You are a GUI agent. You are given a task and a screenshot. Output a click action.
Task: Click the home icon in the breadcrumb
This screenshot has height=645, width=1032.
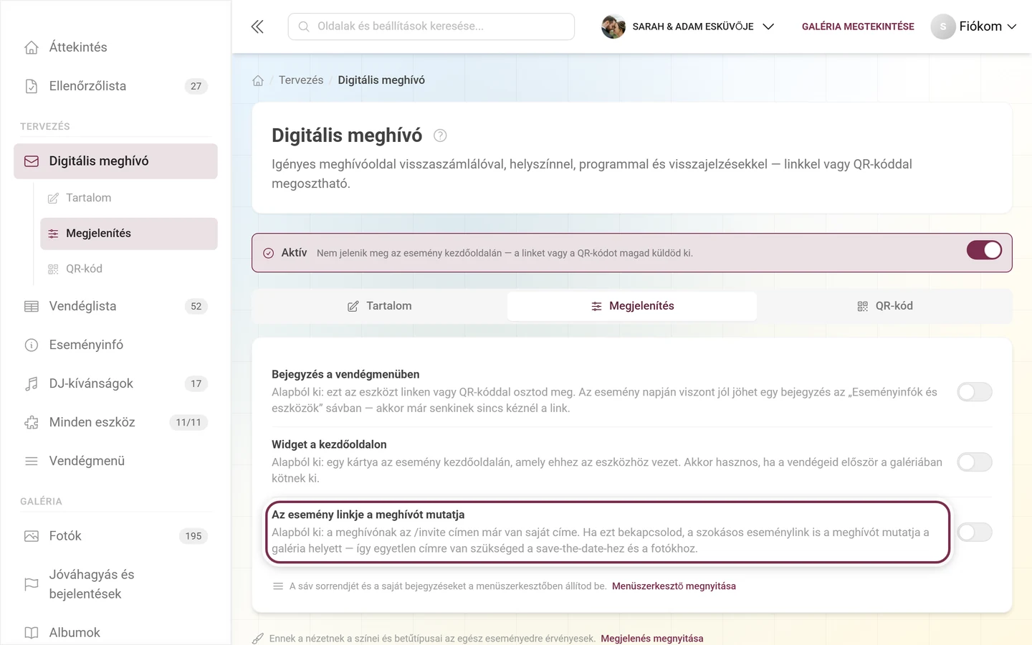click(258, 80)
